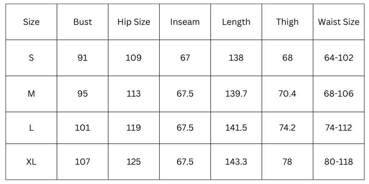
Task: Select the bust value 91
Action: (83, 58)
